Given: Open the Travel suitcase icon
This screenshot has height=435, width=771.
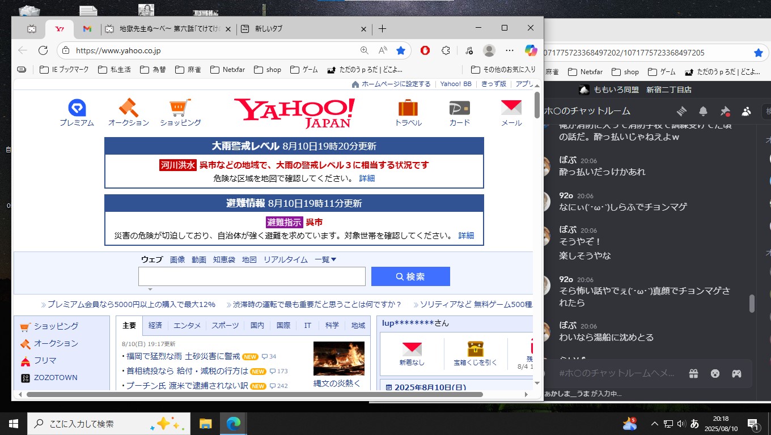Looking at the screenshot, I should (408, 108).
